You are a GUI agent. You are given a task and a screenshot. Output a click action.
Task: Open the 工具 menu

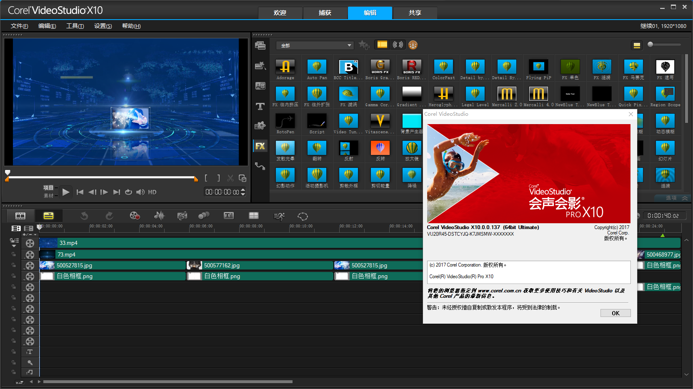pos(75,26)
